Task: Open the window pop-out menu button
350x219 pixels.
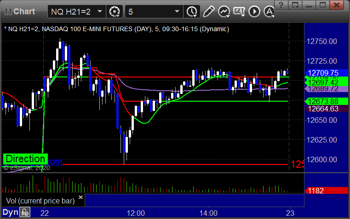Action: pos(295,5)
